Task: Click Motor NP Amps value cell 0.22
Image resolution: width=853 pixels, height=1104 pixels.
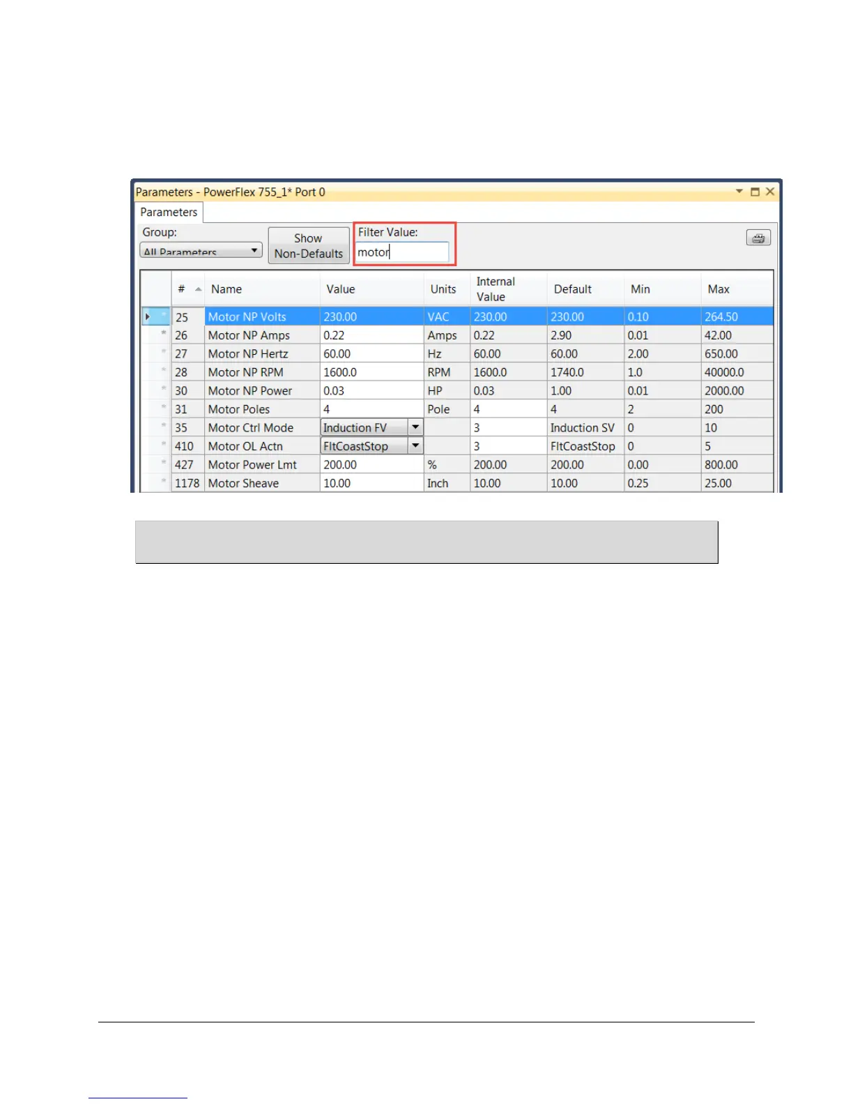Action: [x=372, y=335]
